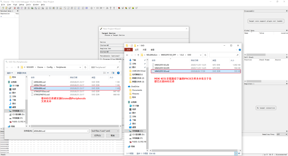Viewport: 288px width, 156px height.
Task: Click the power Start Debug Session icon
Action: [91, 8]
